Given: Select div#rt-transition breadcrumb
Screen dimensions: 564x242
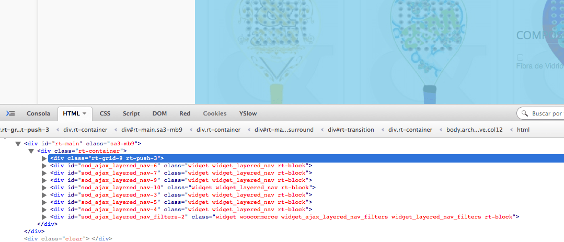Looking at the screenshot, I should 351,130.
